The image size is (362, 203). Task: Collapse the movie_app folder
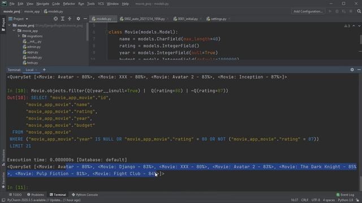pos(14,30)
